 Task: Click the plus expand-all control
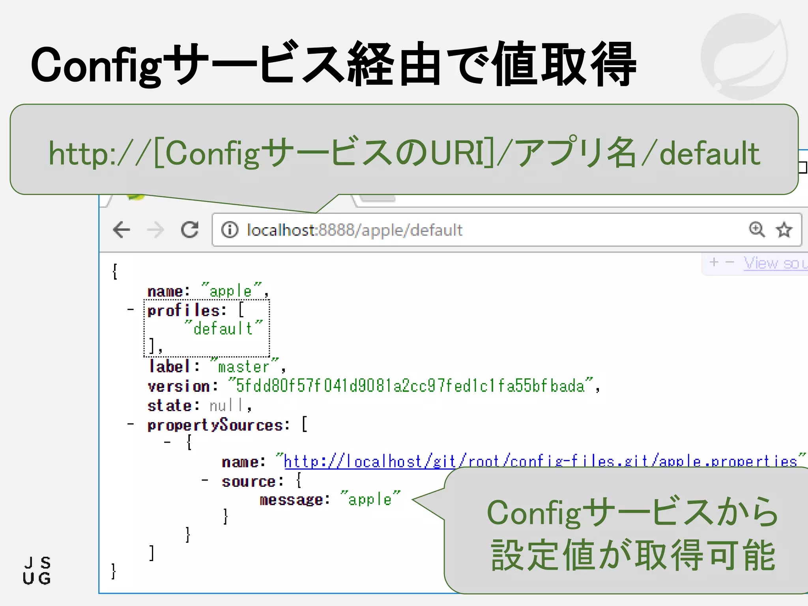click(x=714, y=262)
